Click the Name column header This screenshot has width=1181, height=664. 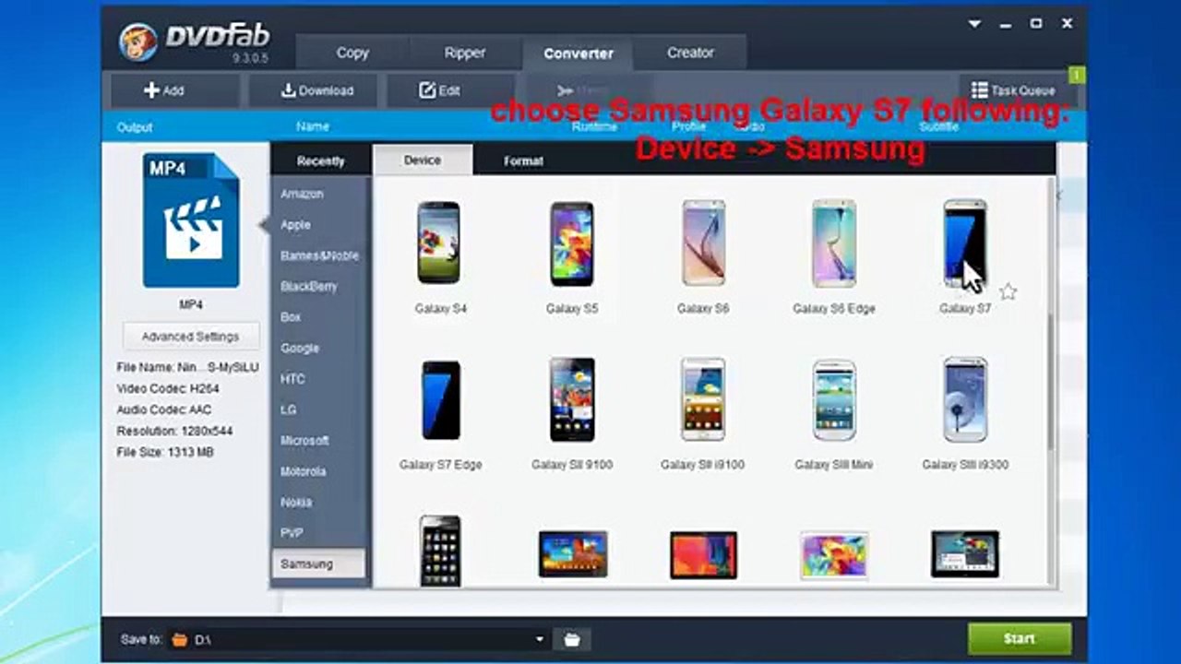[313, 126]
